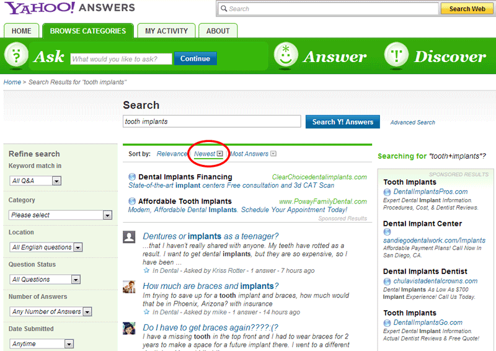The image size is (496, 351).
Task: Open 'Dentures or implants as a teenager?' question
Action: (x=210, y=236)
